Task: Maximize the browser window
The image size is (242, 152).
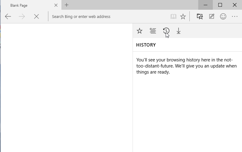Action: coord(220,5)
